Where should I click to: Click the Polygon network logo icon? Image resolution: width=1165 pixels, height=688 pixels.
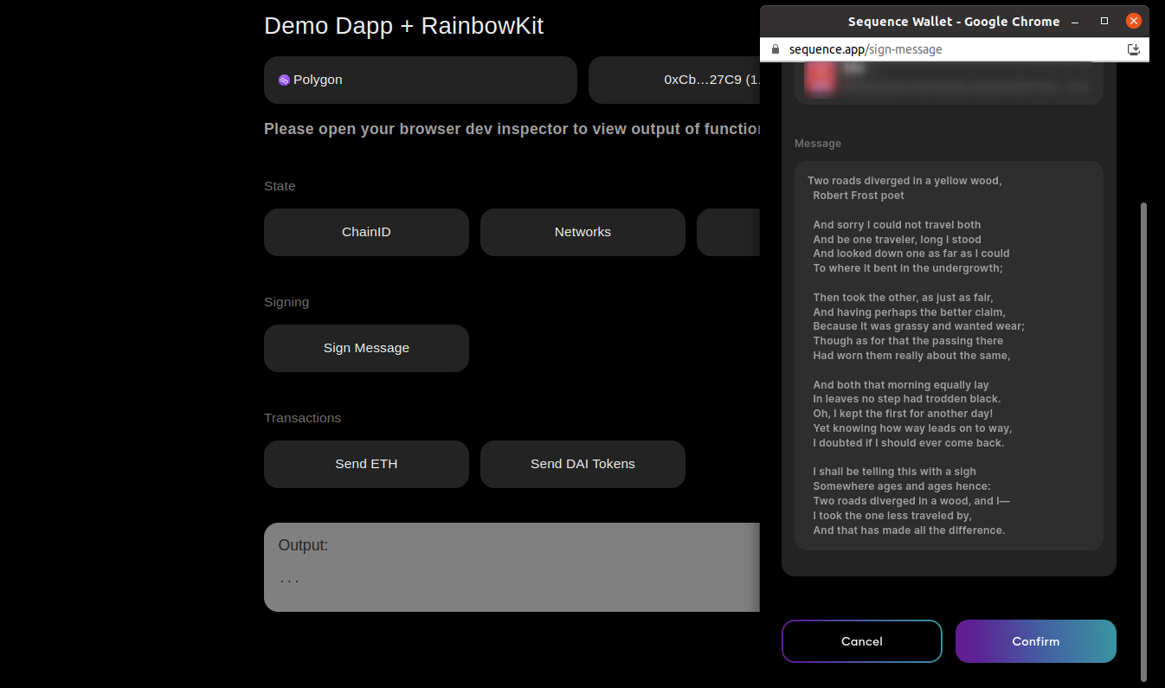284,80
